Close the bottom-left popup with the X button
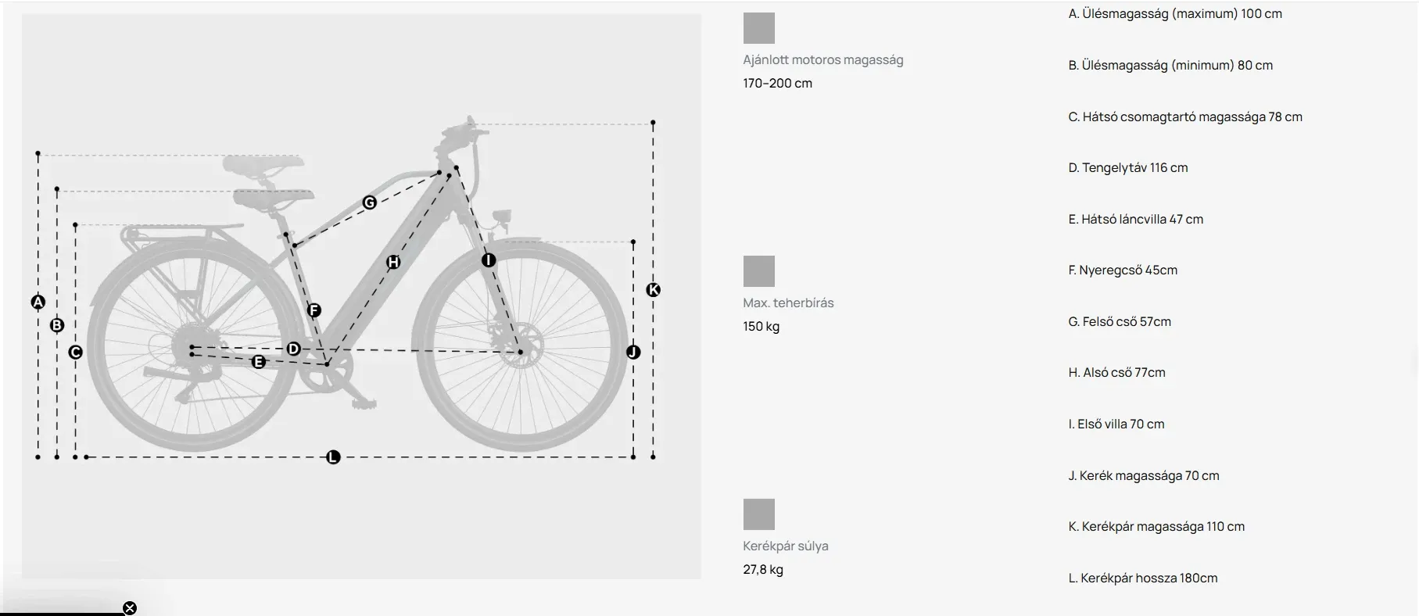The width and height of the screenshot is (1419, 616). 130,608
